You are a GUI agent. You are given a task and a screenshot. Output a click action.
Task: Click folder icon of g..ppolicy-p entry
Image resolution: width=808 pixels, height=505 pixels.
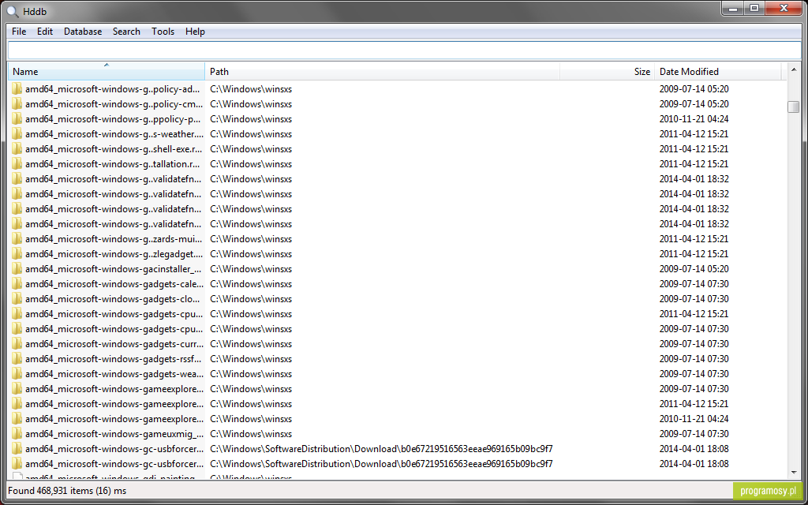17,119
